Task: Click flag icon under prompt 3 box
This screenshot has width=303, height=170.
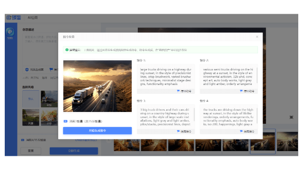Action: point(178,131)
